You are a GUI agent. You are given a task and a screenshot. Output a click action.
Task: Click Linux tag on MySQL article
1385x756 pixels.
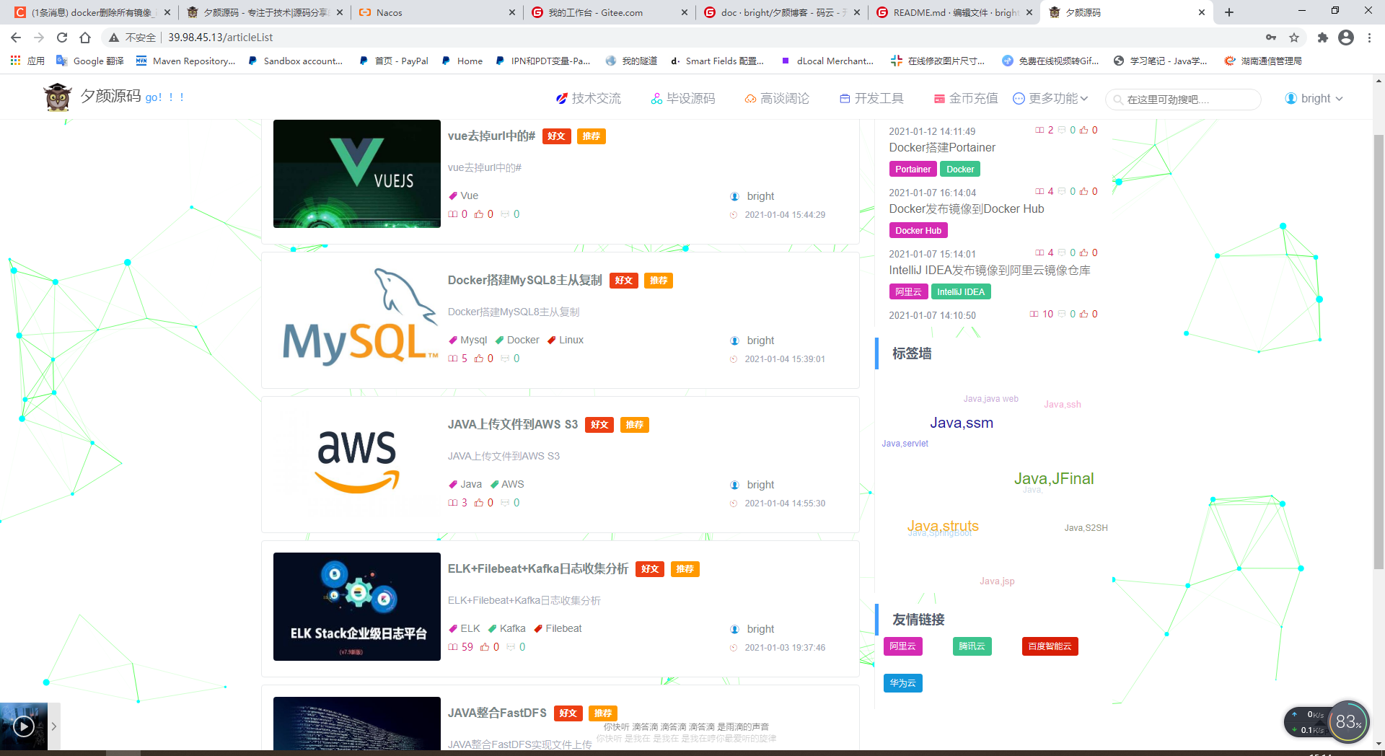(566, 340)
